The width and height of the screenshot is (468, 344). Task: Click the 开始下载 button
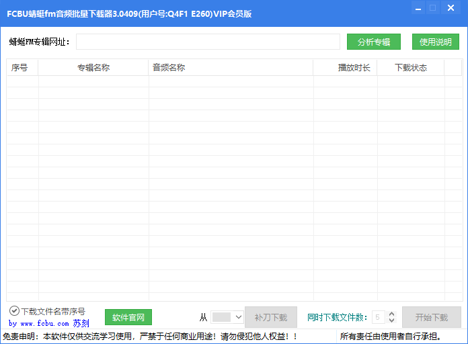pos(432,317)
